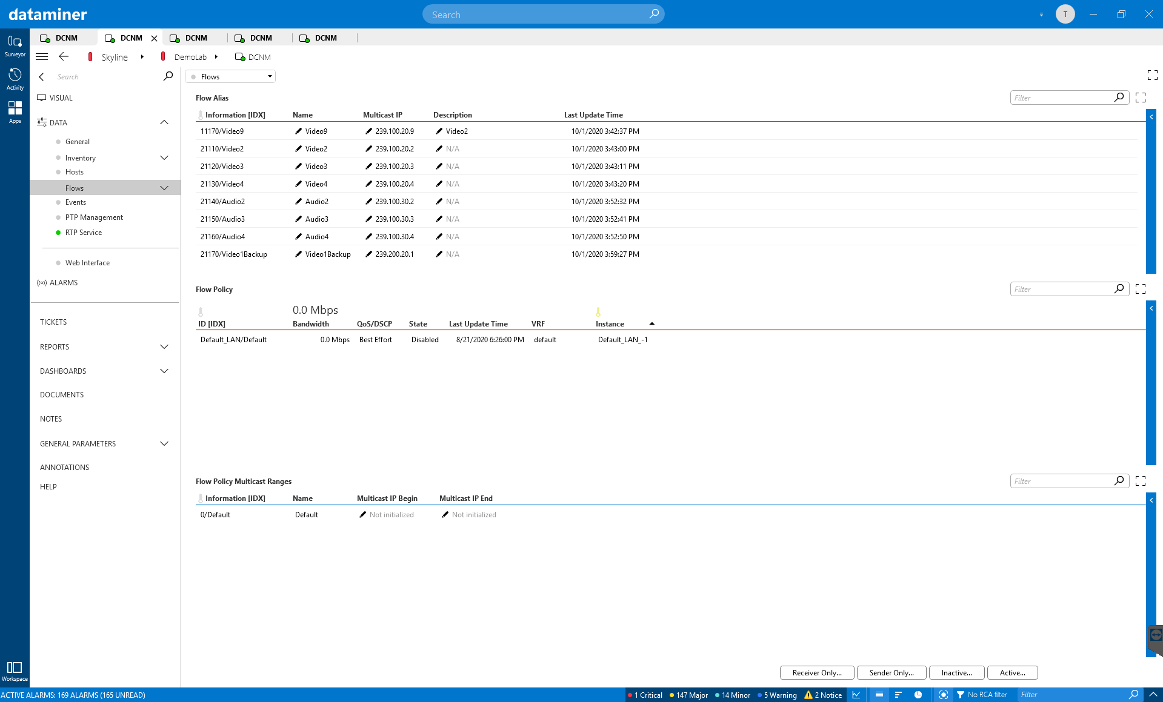Image resolution: width=1163 pixels, height=702 pixels.
Task: Expand GENERAL PARAMETERS chevron
Action: [x=164, y=443]
